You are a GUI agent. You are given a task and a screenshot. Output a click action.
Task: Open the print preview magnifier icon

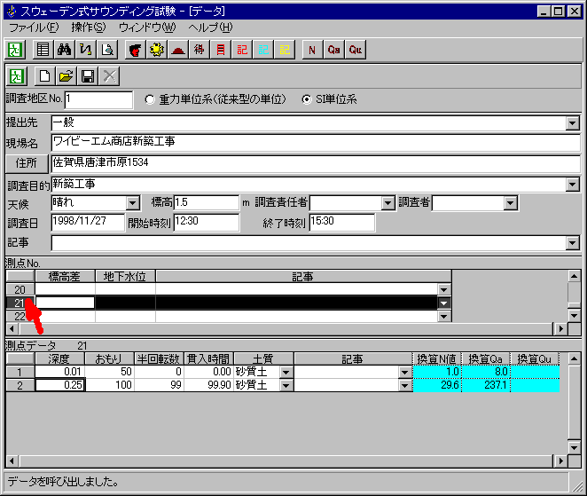tap(107, 50)
